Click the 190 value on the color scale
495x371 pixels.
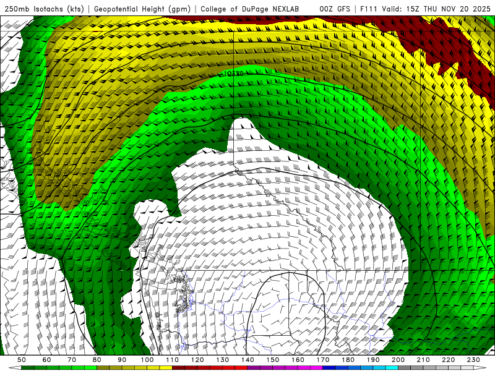coord(373,360)
